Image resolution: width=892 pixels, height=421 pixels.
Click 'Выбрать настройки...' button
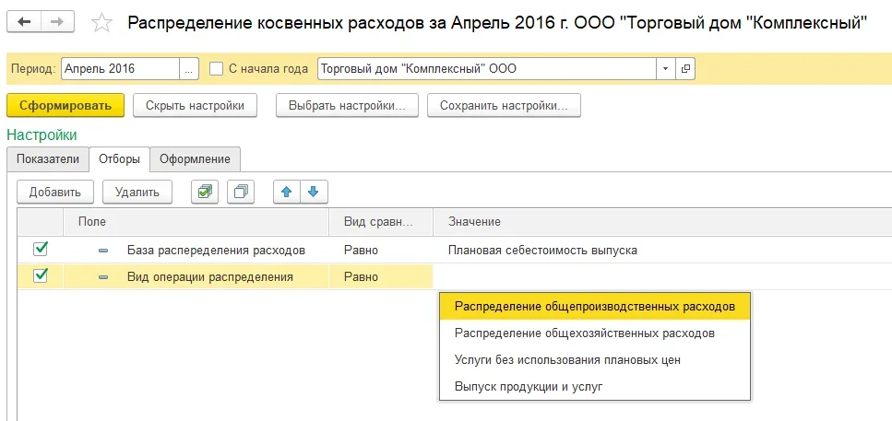pyautogui.click(x=347, y=106)
